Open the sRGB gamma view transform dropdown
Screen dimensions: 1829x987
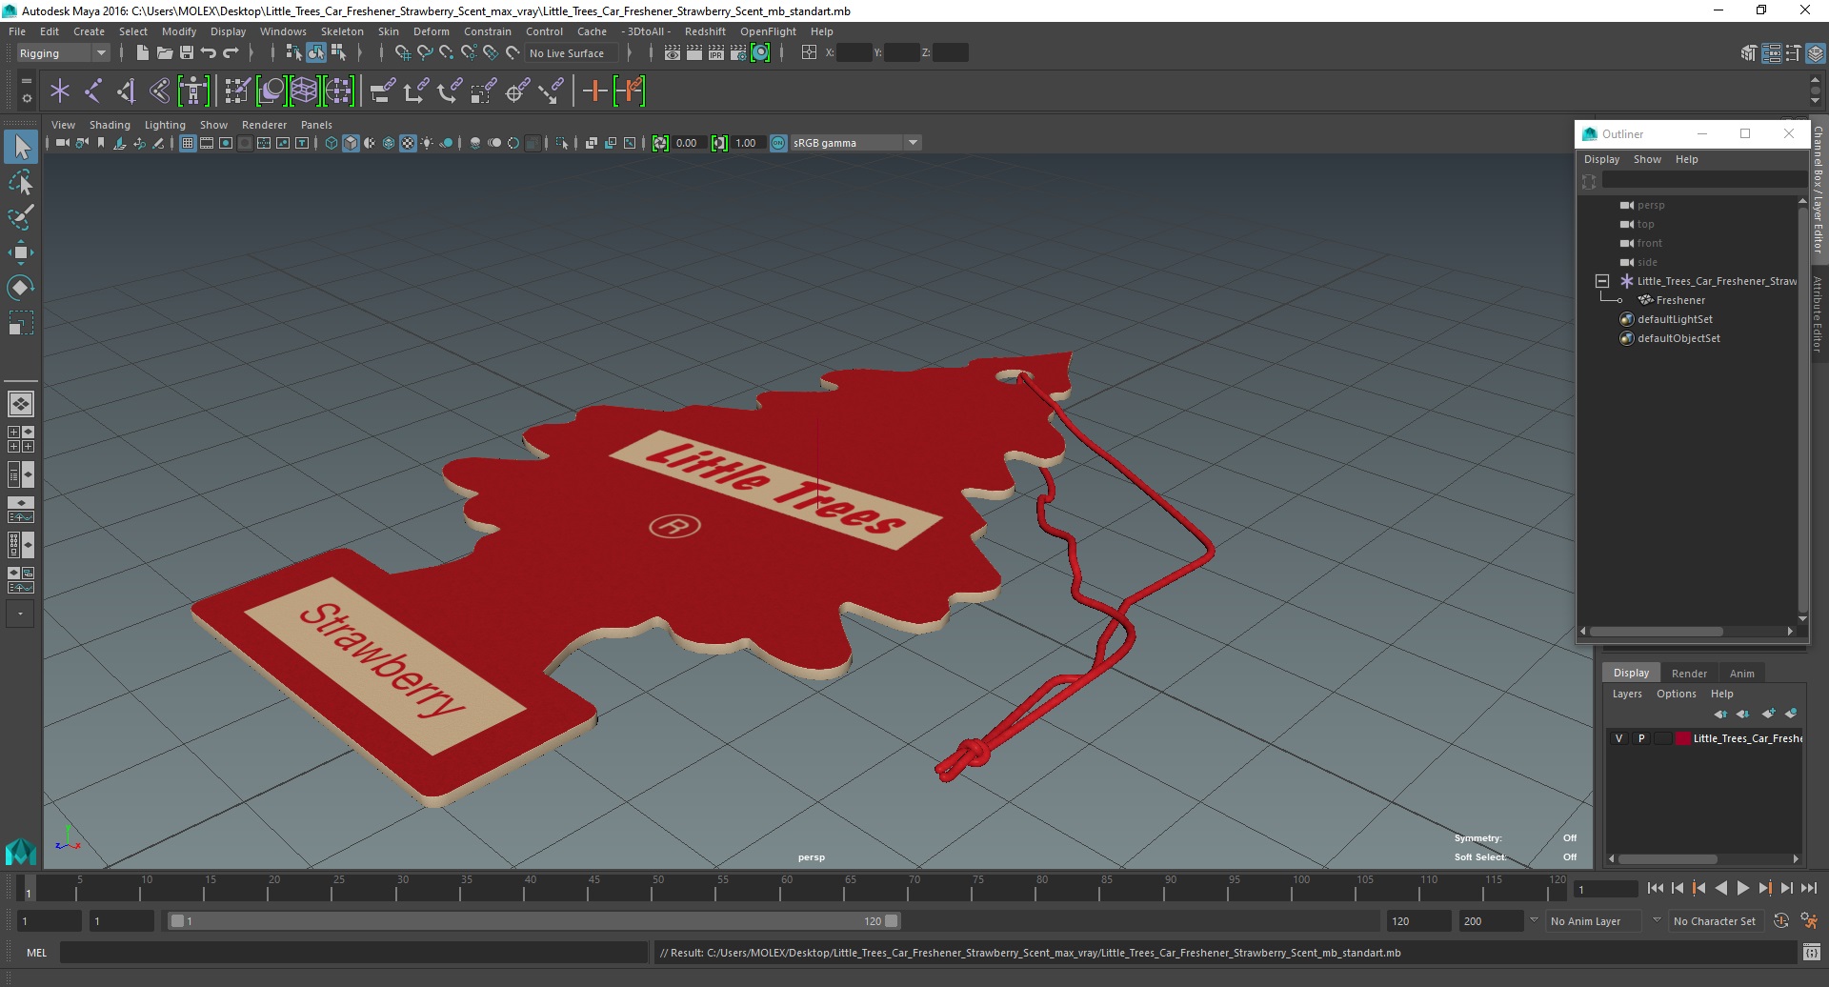(x=856, y=143)
